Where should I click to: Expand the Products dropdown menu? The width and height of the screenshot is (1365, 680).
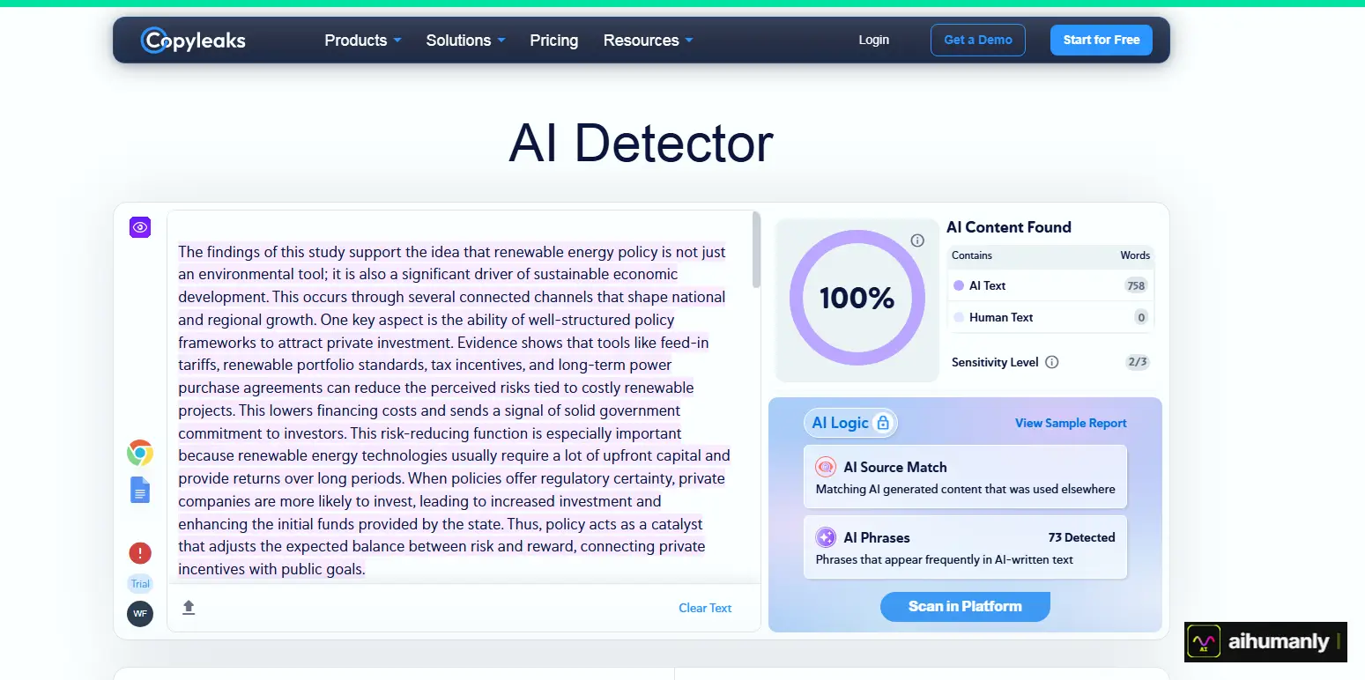[x=363, y=41]
